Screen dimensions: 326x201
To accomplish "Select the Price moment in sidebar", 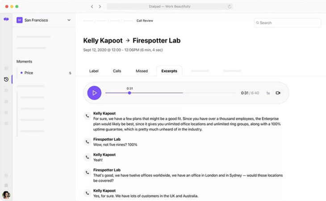I will (x=29, y=73).
